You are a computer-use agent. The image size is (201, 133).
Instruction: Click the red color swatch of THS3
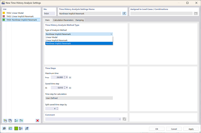pyautogui.click(x=4, y=16)
